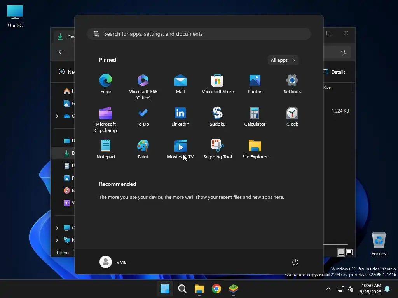This screenshot has height=298, width=398.
Task: Expand the Network node in navigation pane
Action: point(57,240)
